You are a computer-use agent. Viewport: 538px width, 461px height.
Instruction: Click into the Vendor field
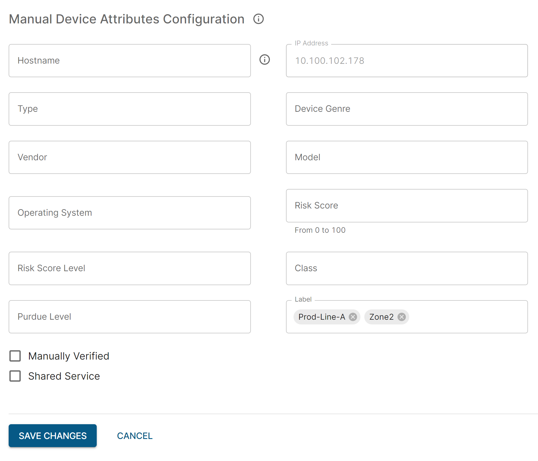pos(130,157)
